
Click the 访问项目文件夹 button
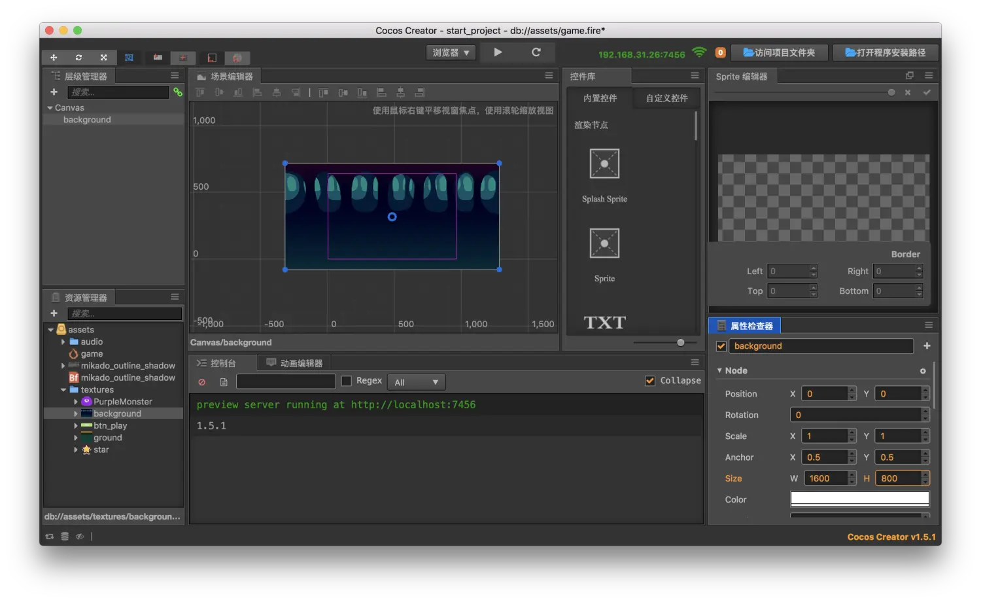coord(779,52)
